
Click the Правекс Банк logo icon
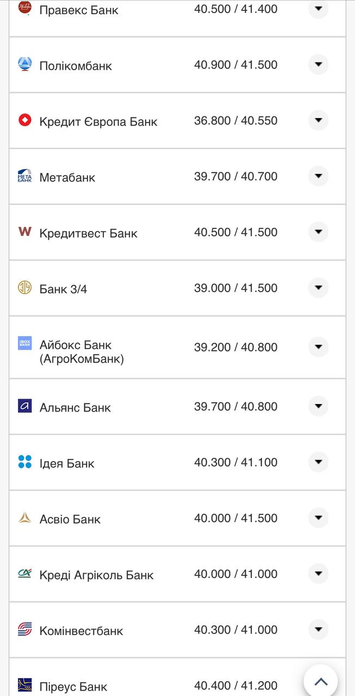(25, 8)
